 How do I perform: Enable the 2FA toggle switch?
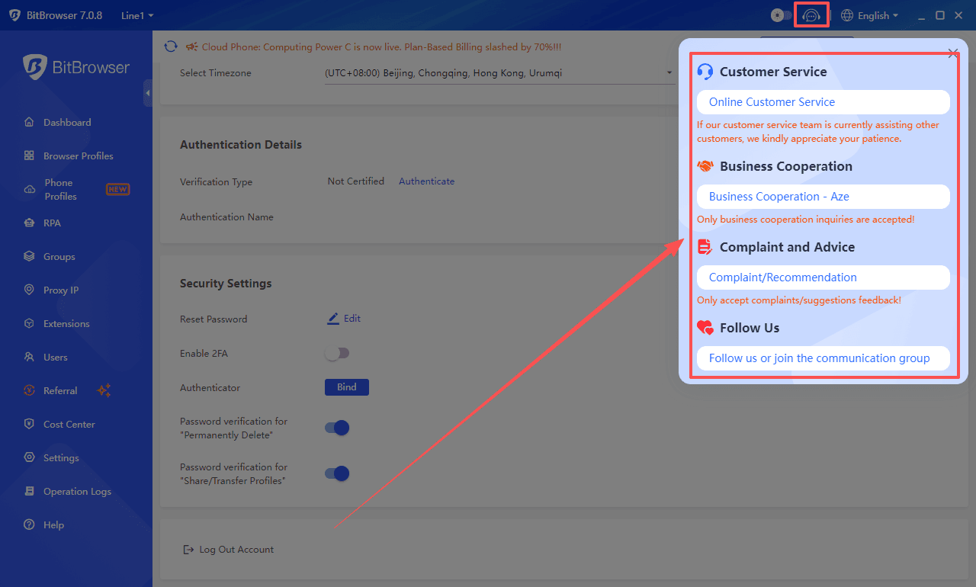pos(336,353)
